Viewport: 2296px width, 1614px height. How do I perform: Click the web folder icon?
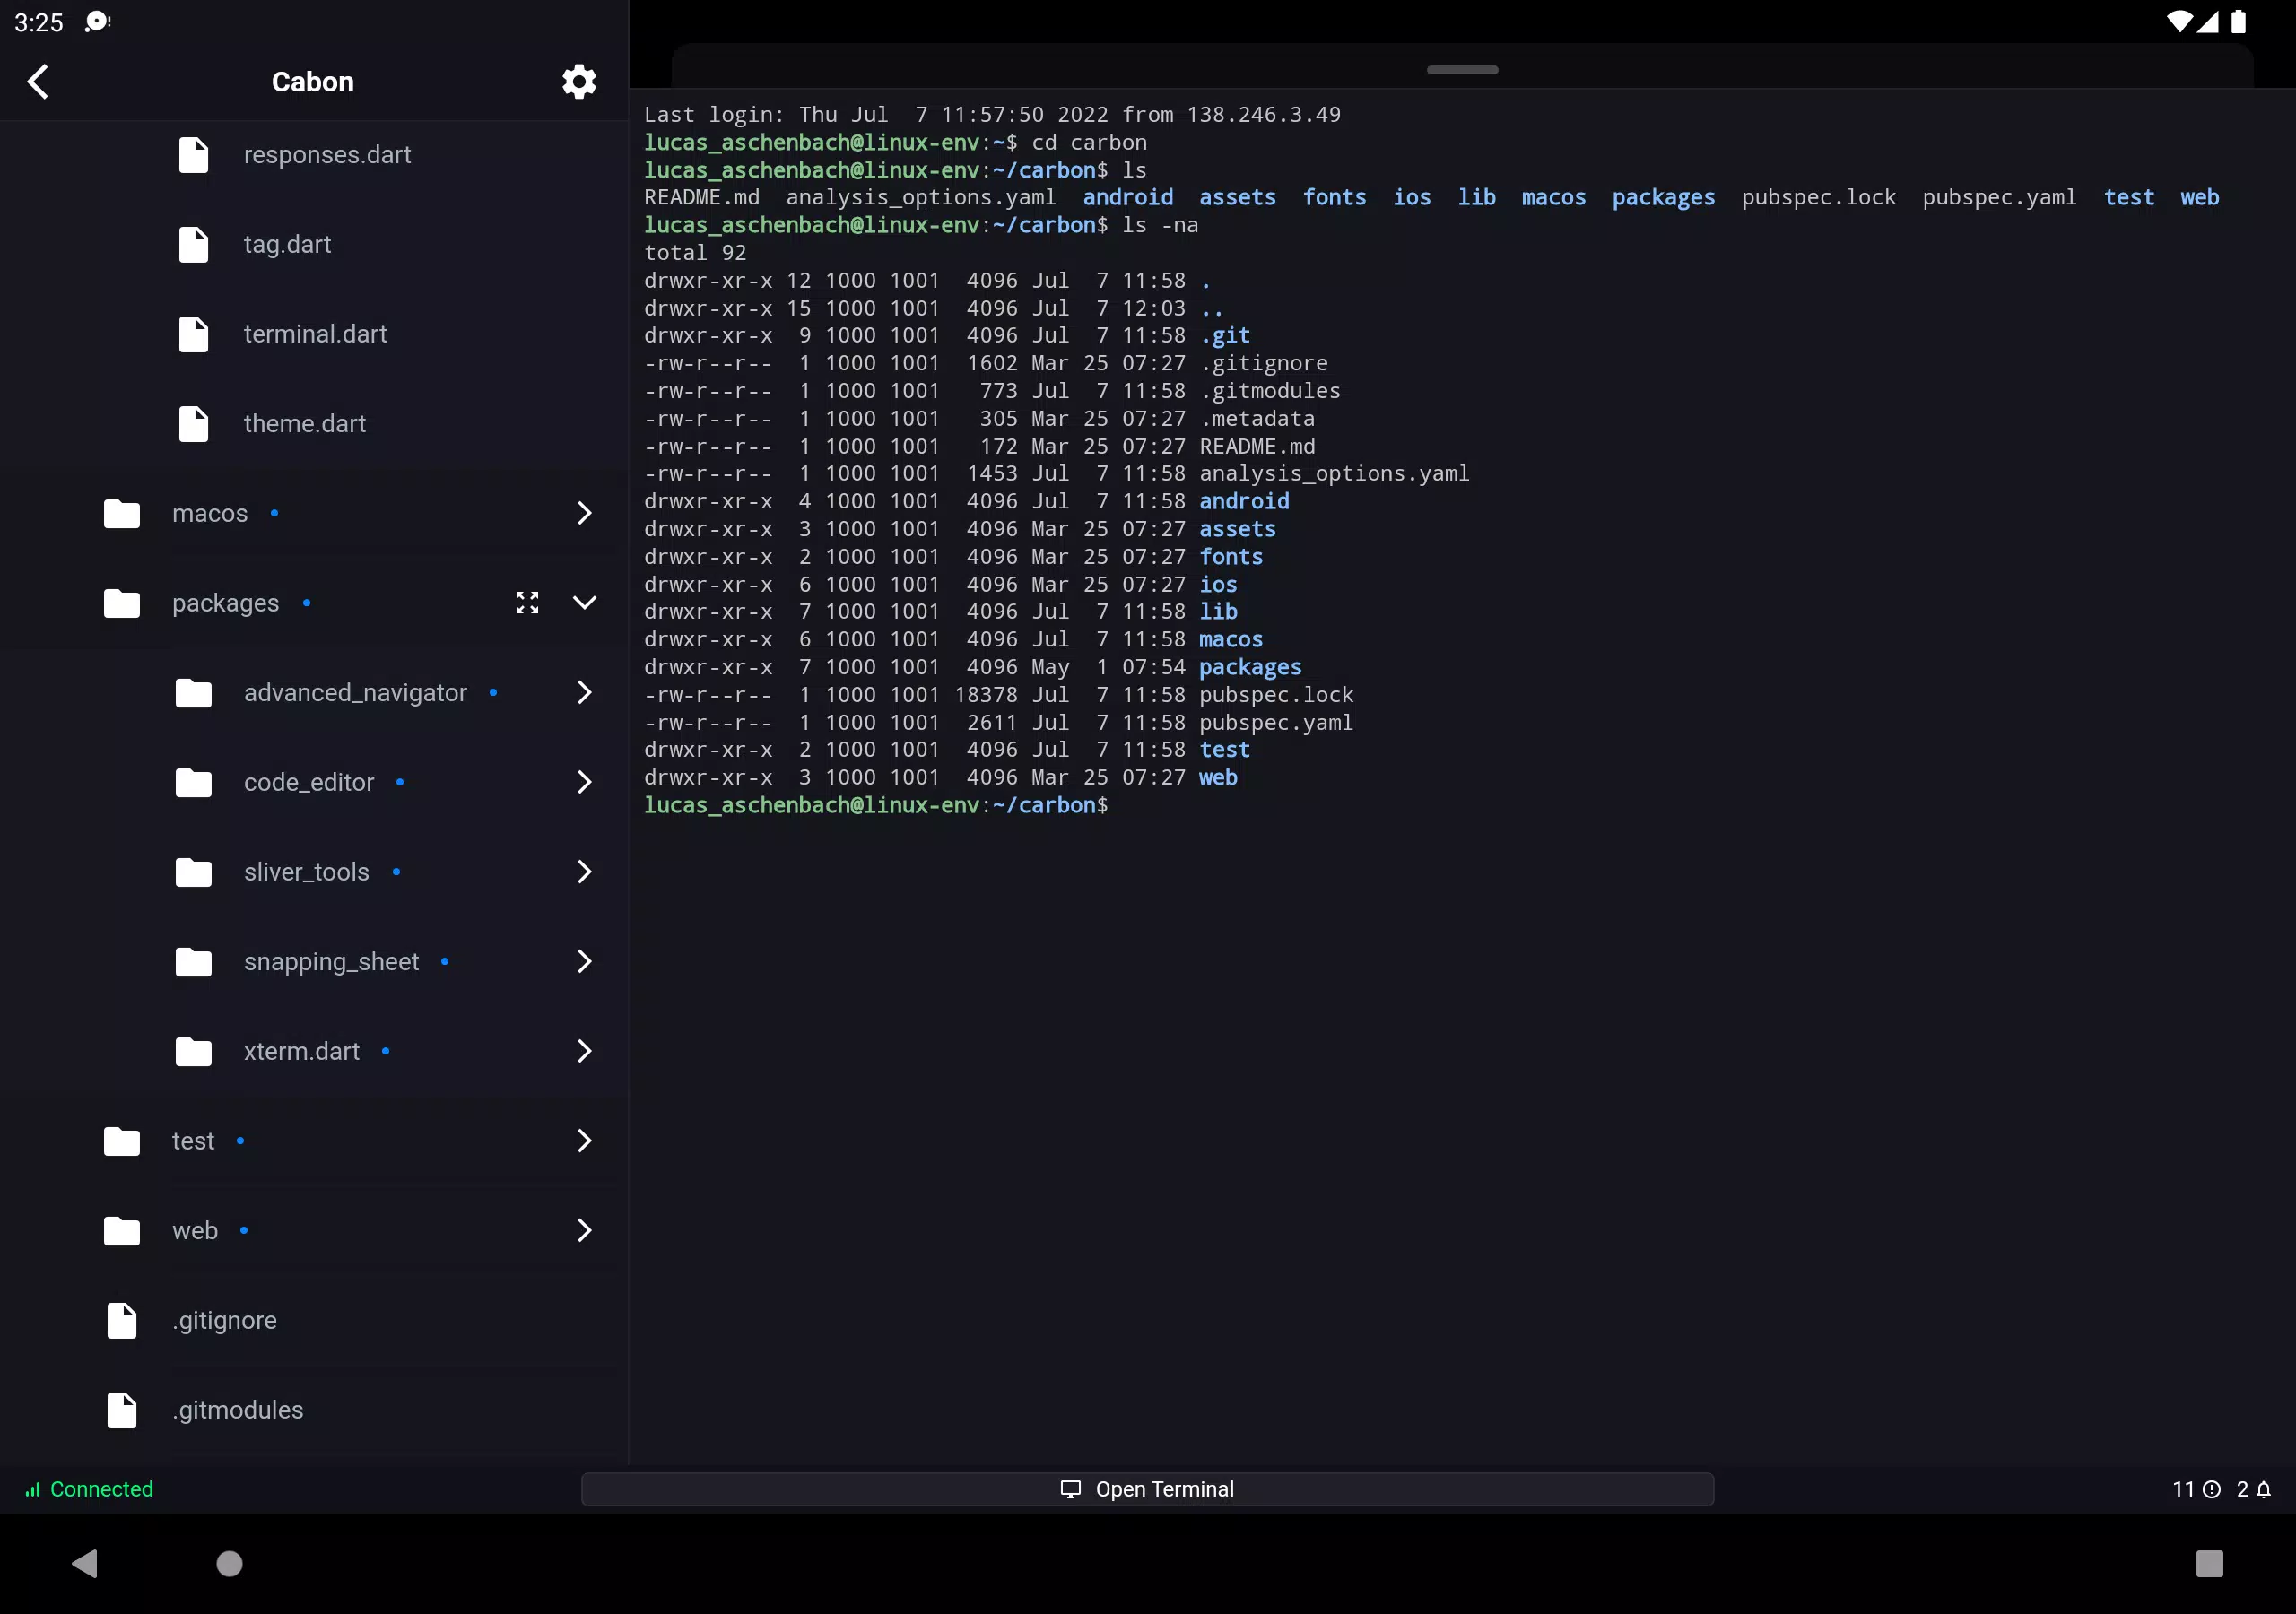pyautogui.click(x=122, y=1231)
